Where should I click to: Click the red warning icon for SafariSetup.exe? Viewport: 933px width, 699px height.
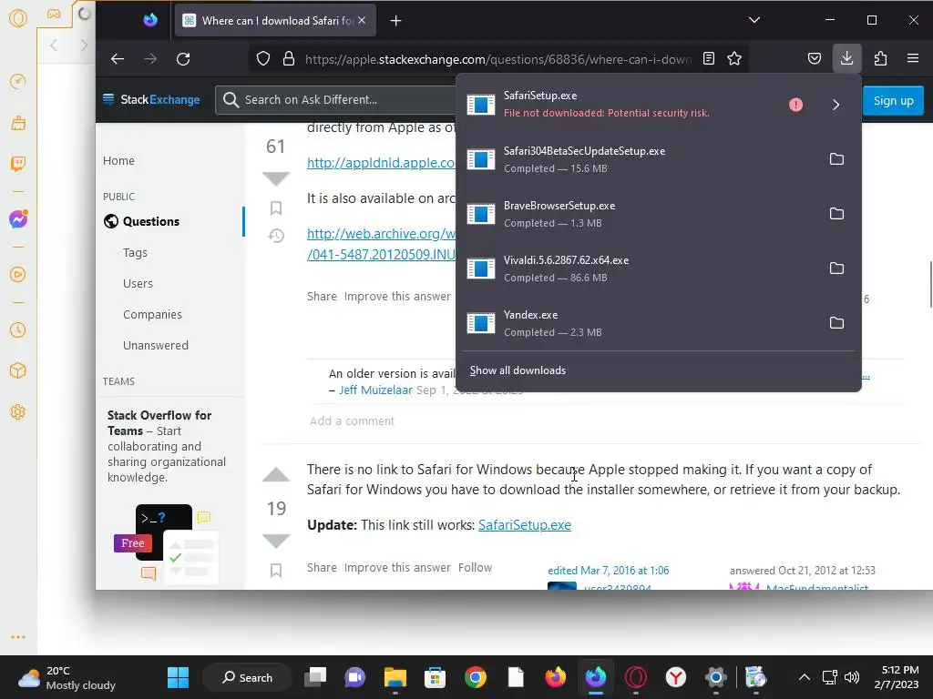pyautogui.click(x=795, y=105)
